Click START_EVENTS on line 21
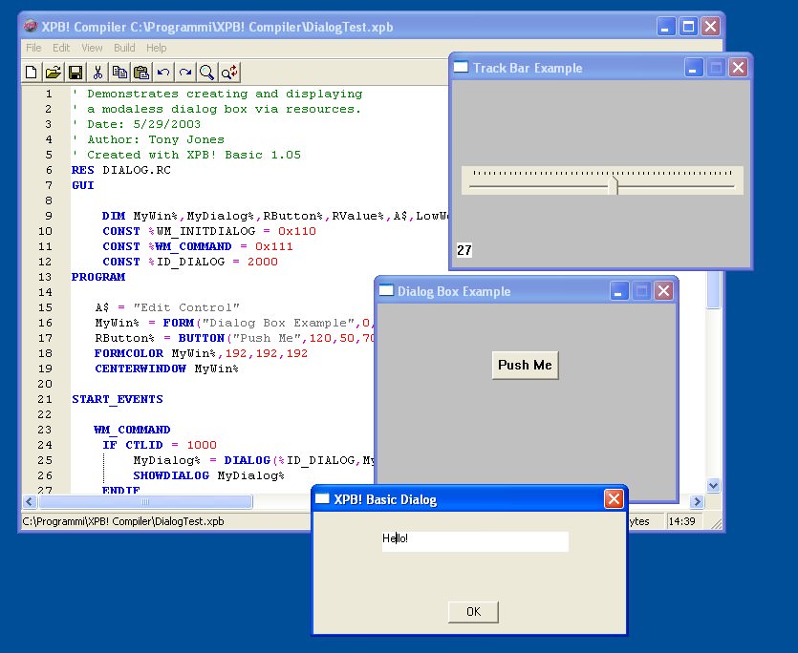Viewport: 798px width, 653px height. click(x=118, y=399)
